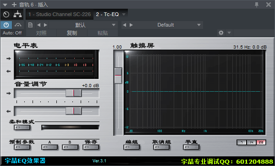
Task: Click the 宇喆EQ效果器 title text
Action: (25, 161)
